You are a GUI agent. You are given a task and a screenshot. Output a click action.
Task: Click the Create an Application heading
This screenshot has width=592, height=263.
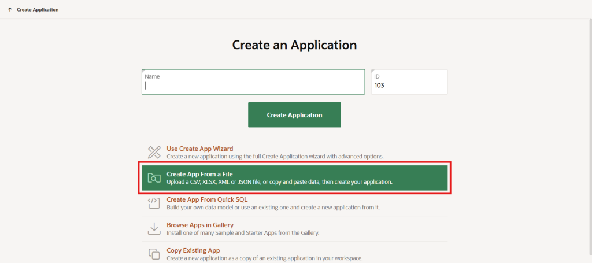294,45
